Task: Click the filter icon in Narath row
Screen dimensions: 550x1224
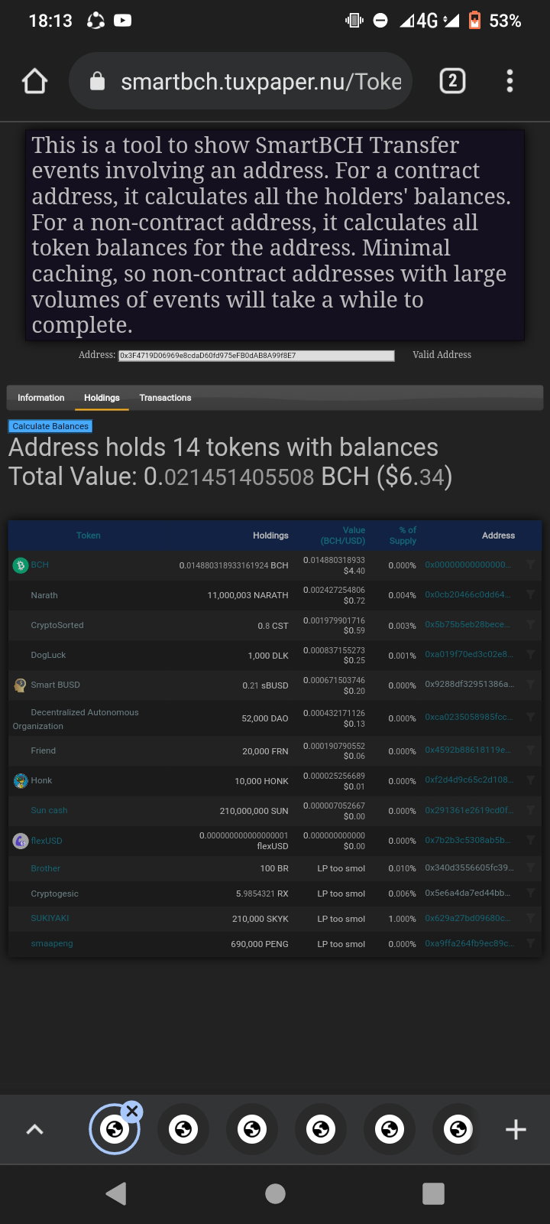Action: 530,594
